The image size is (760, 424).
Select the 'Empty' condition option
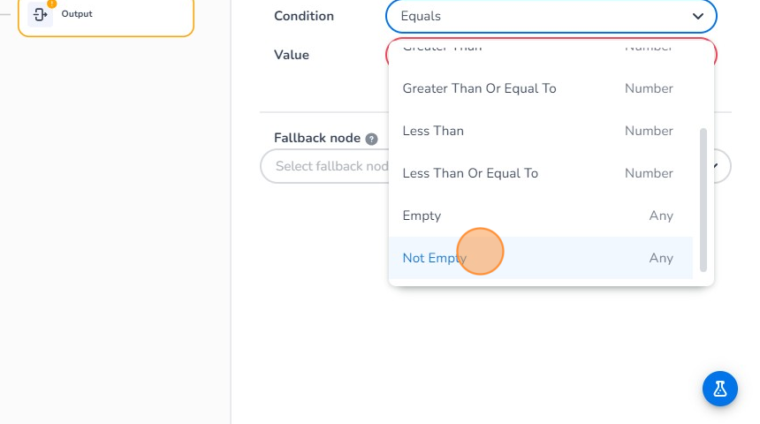[x=422, y=216]
